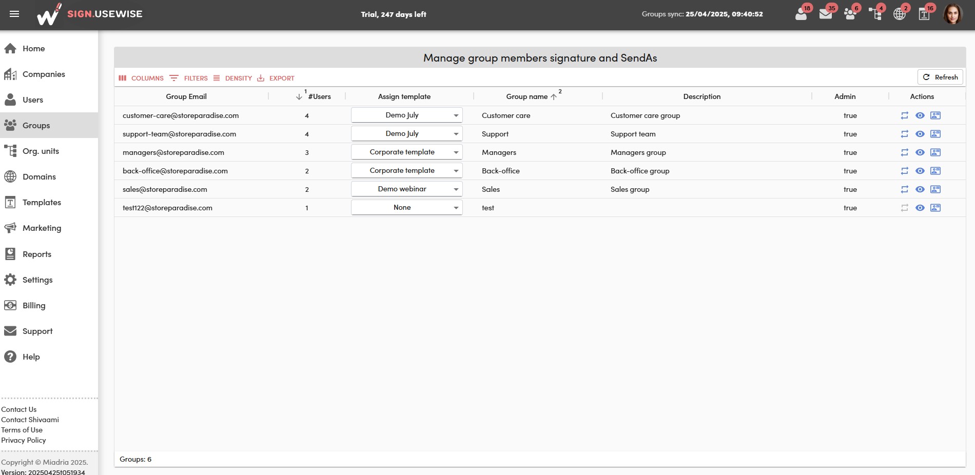The width and height of the screenshot is (975, 475).
Task: Open template dropdown for managers group
Action: tap(407, 152)
